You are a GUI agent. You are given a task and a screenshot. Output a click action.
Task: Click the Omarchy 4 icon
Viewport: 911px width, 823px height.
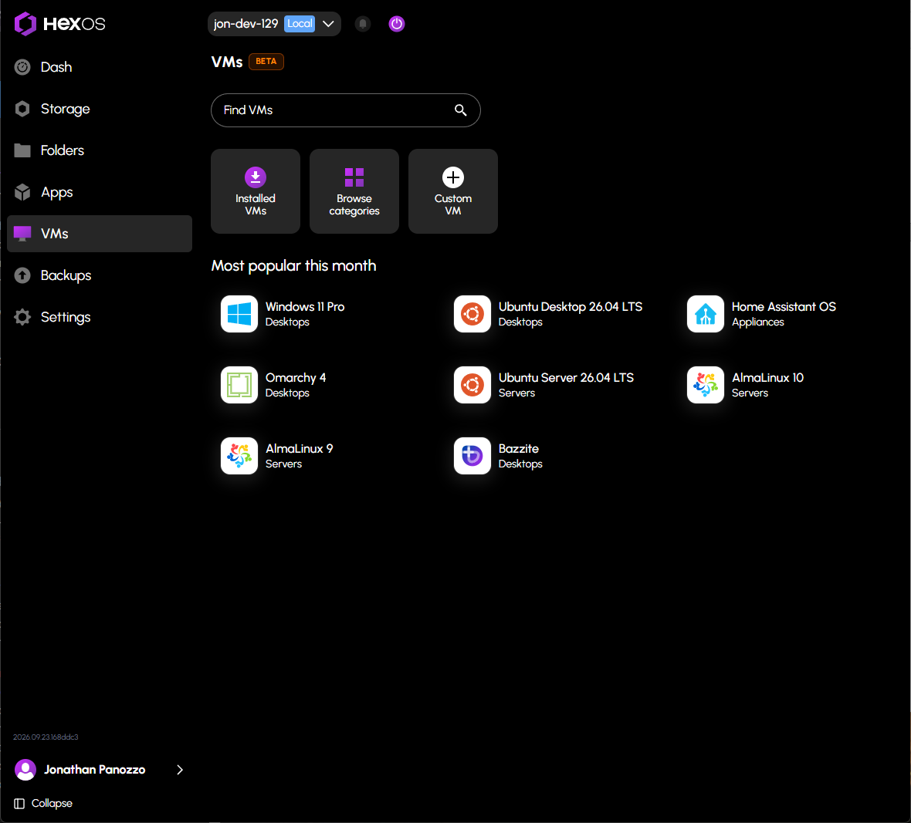[239, 385]
